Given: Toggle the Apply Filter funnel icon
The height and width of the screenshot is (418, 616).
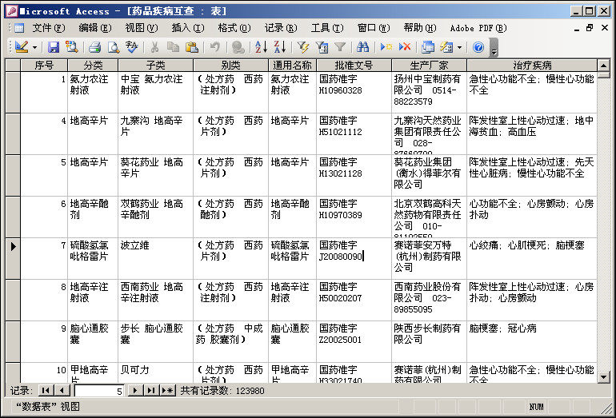Looking at the screenshot, I should [340, 47].
